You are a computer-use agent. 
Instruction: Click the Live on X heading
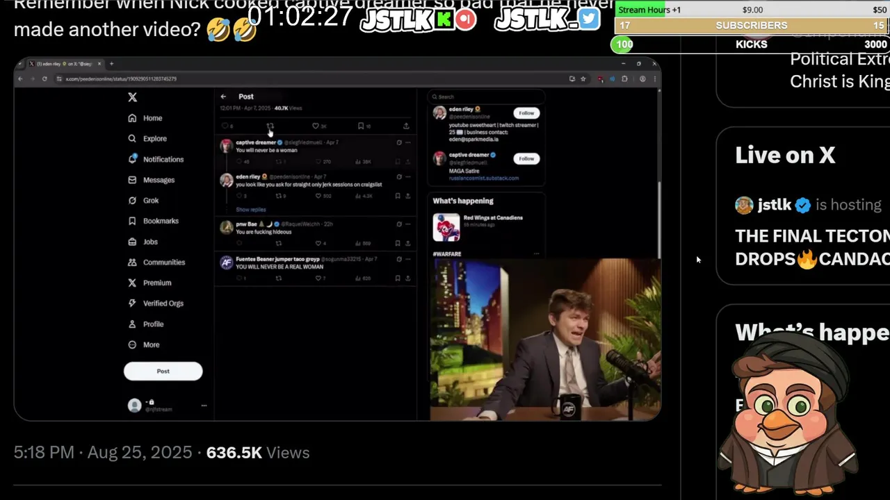(785, 156)
